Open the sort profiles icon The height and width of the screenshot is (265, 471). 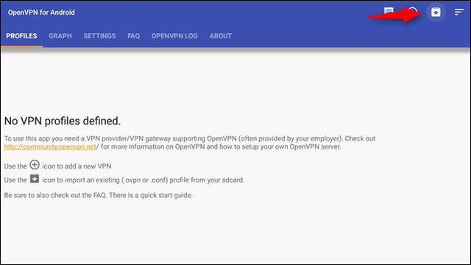click(459, 13)
